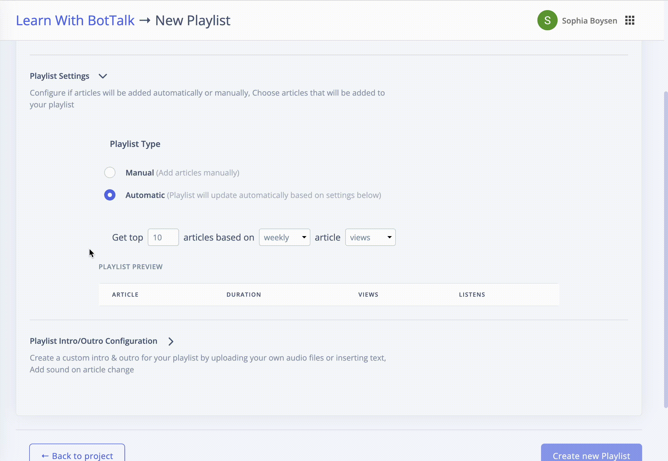Open the weekly period dropdown
The height and width of the screenshot is (461, 668).
point(284,238)
